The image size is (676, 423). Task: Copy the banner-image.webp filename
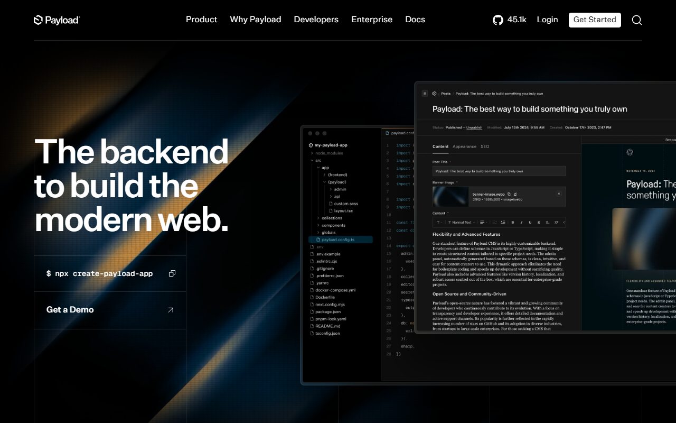pos(509,194)
